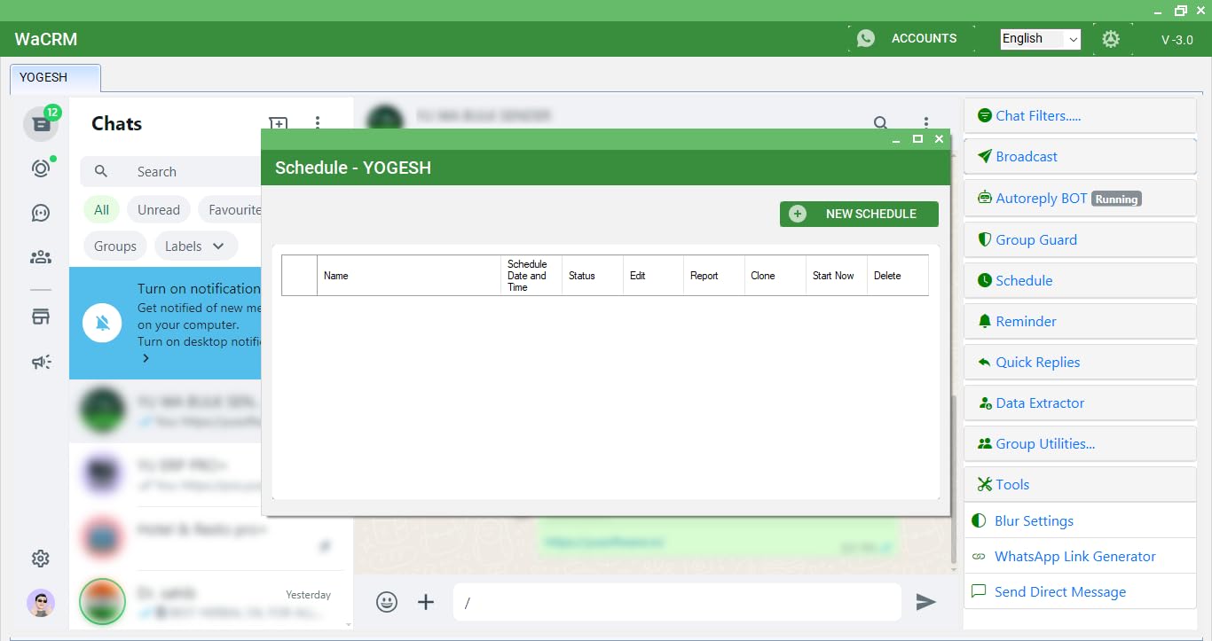Open the Autoreply BOT feature
The width and height of the screenshot is (1212, 641).
pyautogui.click(x=1080, y=199)
